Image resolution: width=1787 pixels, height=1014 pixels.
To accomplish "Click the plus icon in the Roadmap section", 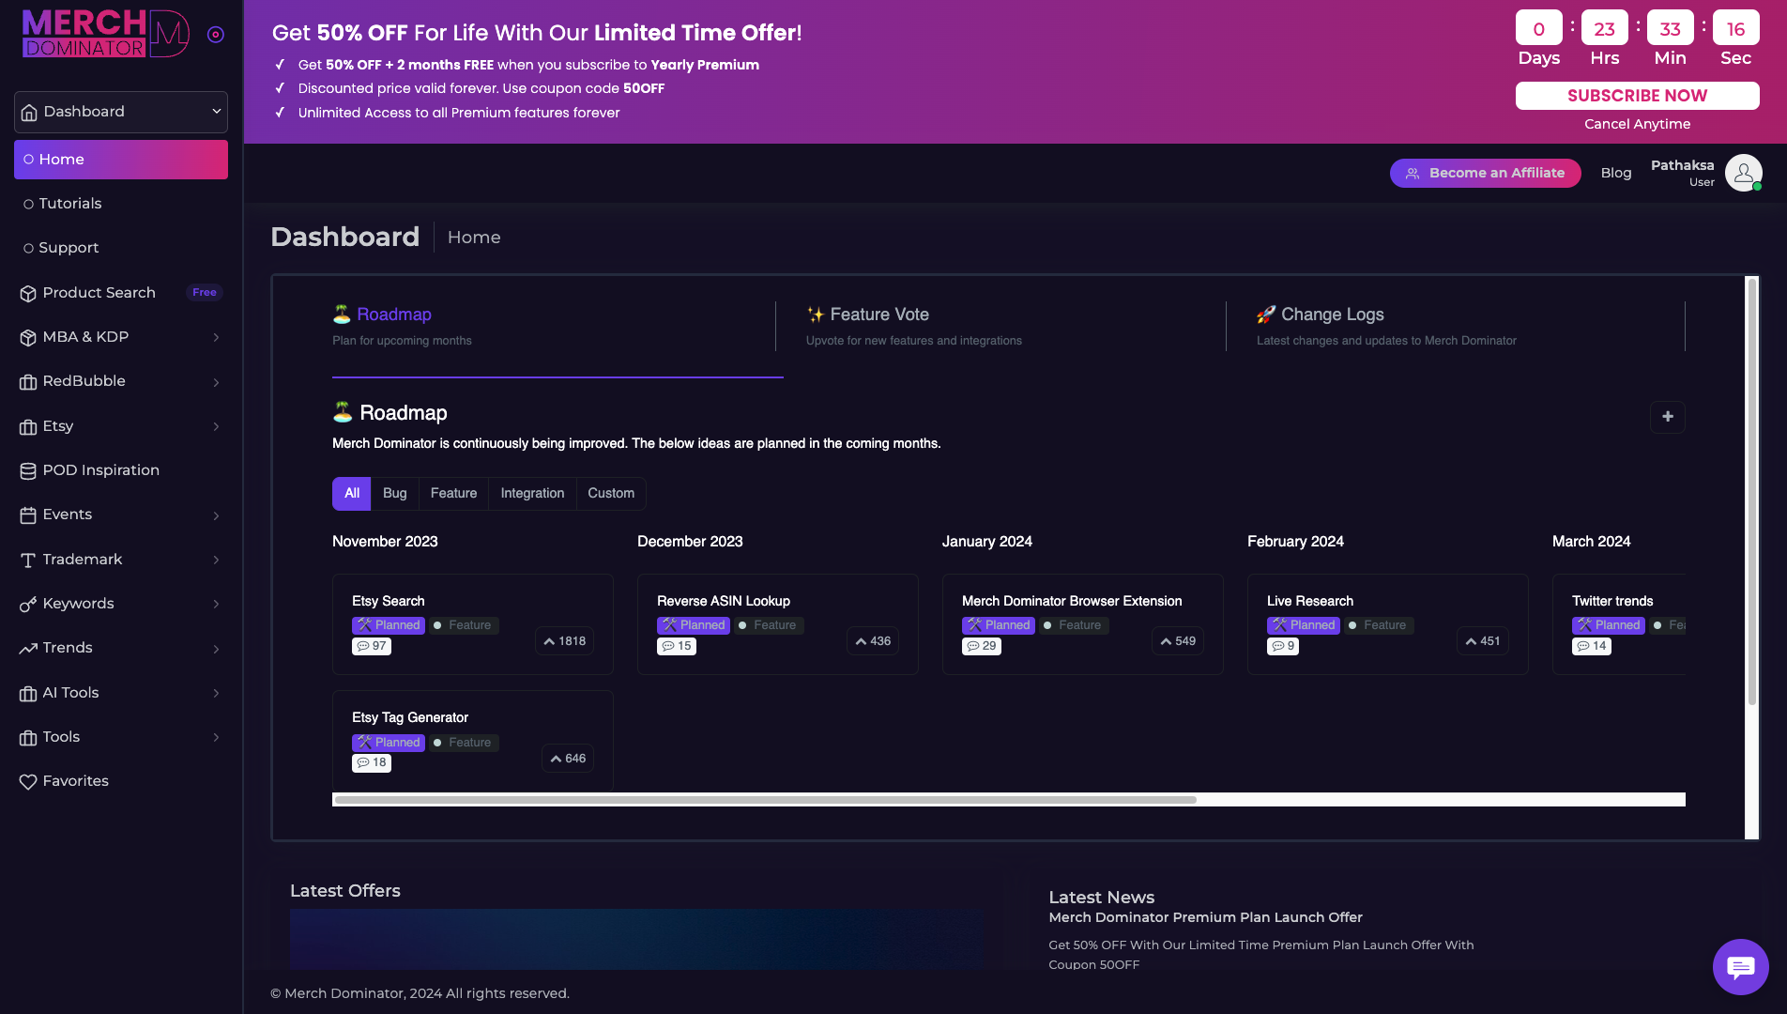I will [1667, 417].
